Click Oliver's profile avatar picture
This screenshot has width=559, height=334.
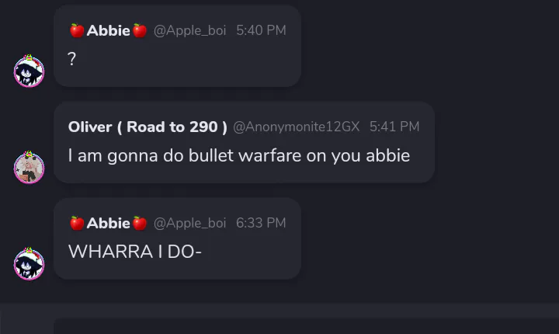(x=29, y=167)
